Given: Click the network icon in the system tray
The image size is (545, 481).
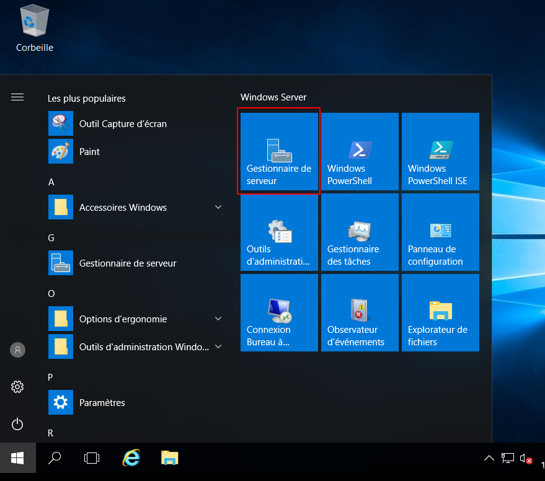Looking at the screenshot, I should click(x=507, y=458).
